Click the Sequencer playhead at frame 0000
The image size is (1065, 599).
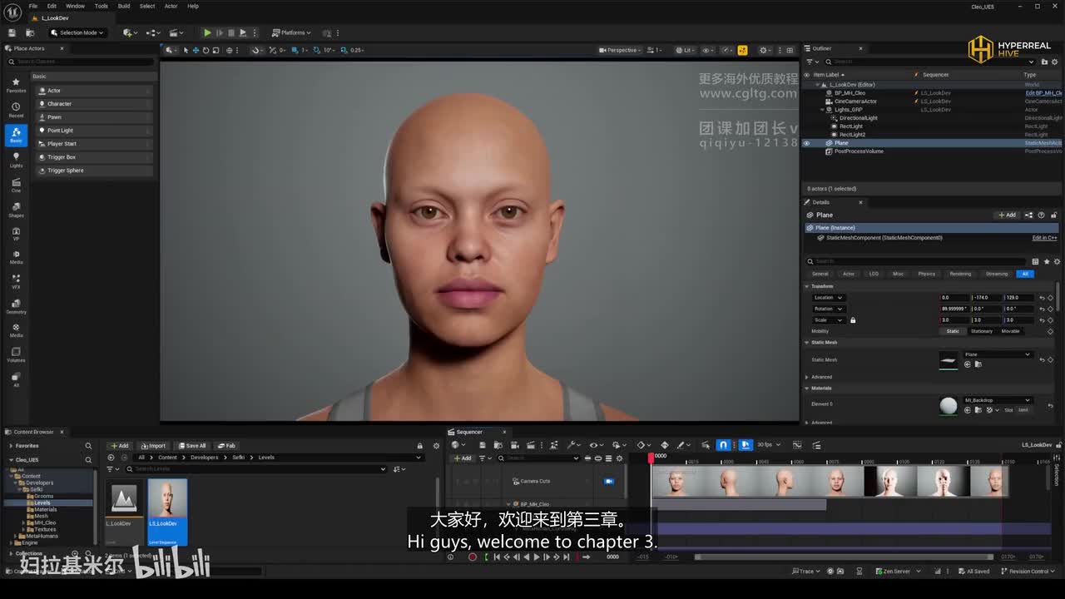coord(651,457)
